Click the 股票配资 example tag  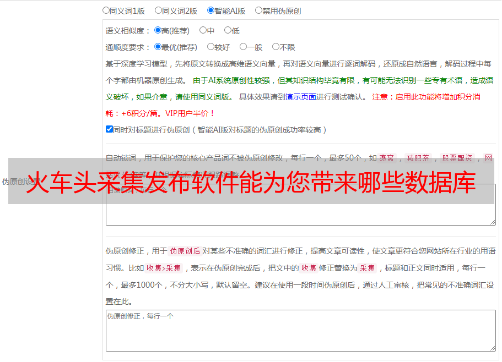457,158
